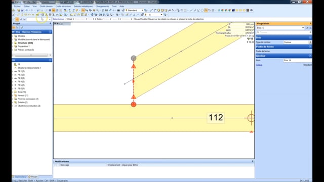Screen dimensions: 324x182
Task: Select Structure indépendante 1 tree item
Action: click(x=29, y=68)
